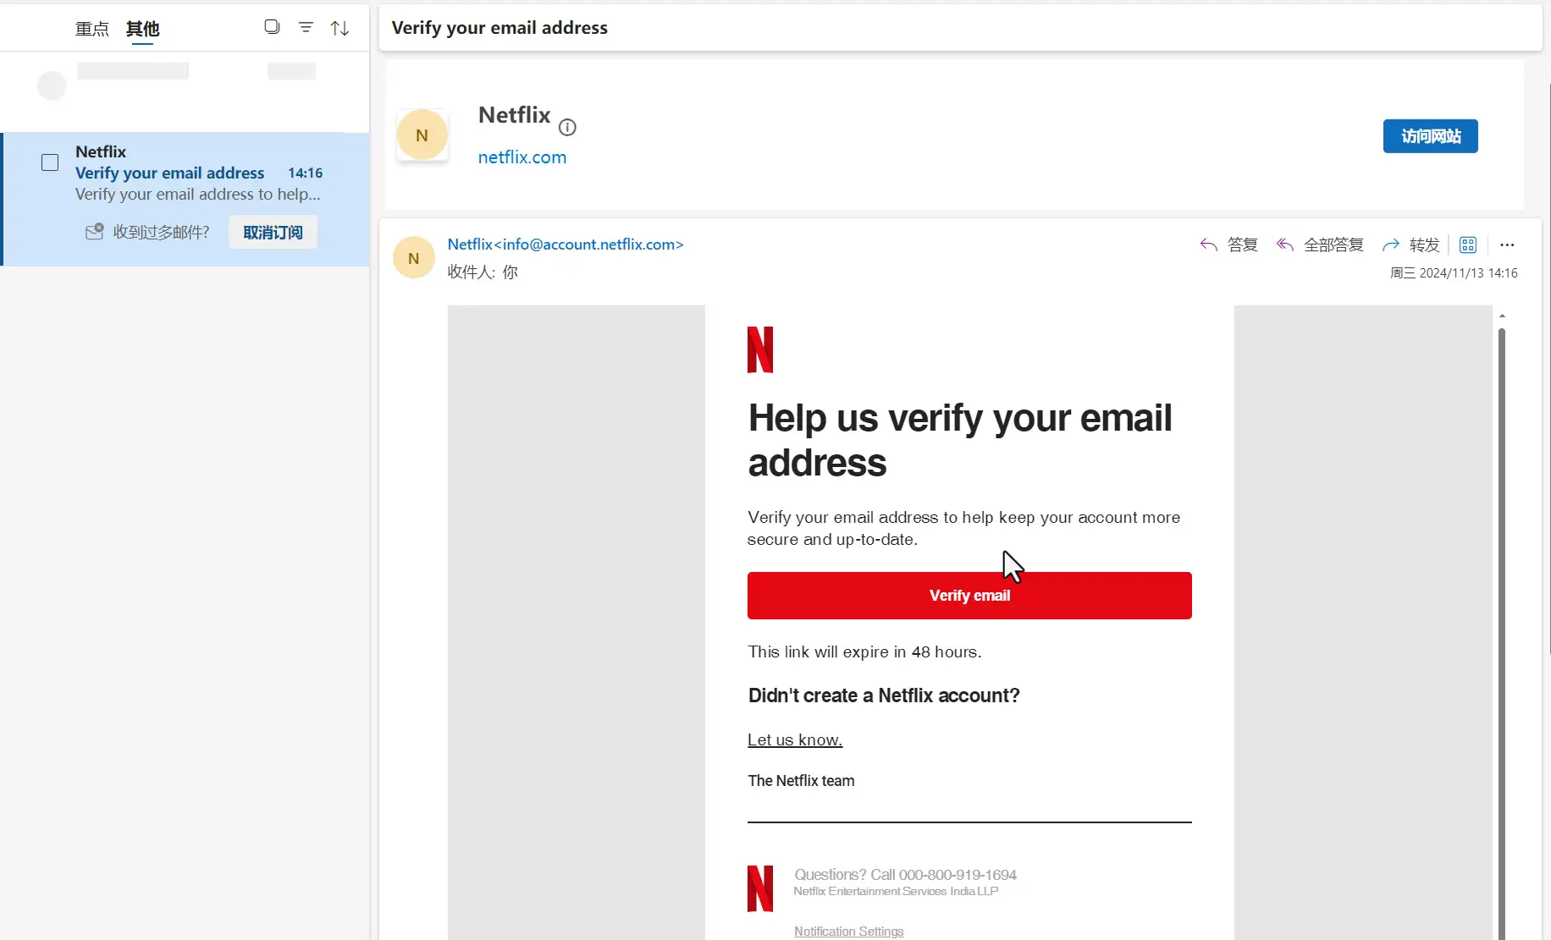Switch to the 其他 (Other) tab
The width and height of the screenshot is (1551, 940).
(142, 29)
